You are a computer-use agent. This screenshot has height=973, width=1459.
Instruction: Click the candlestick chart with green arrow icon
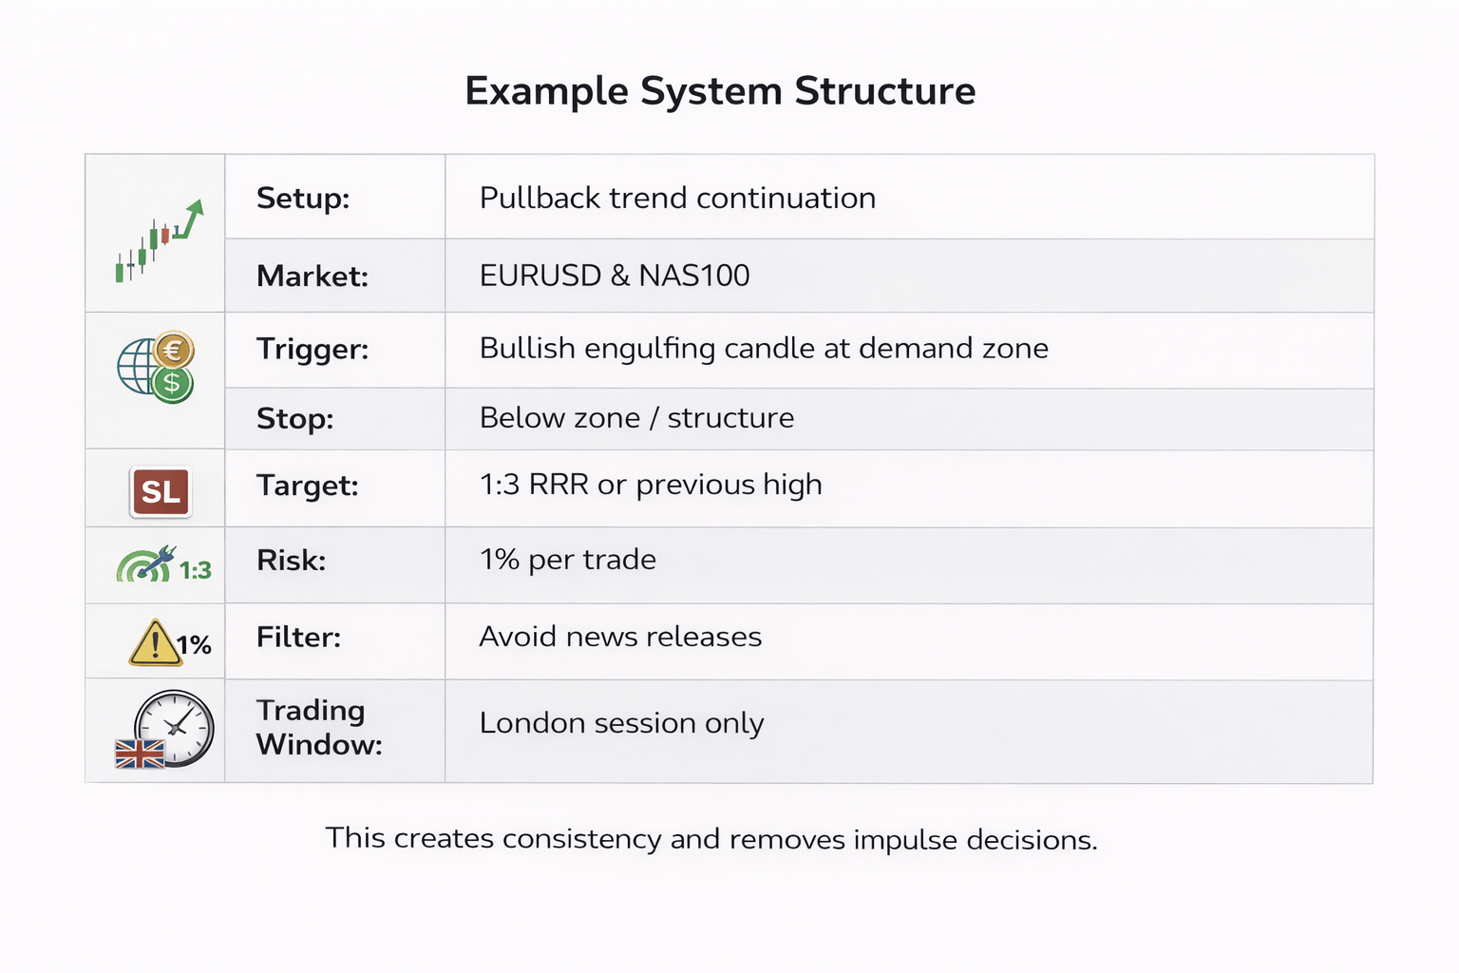tap(159, 241)
